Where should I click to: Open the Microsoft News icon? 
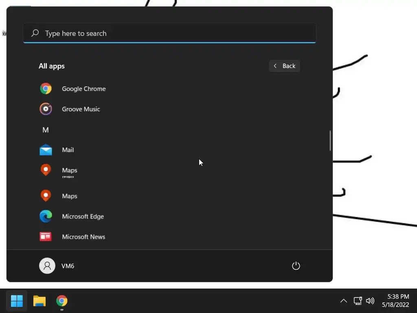(46, 237)
